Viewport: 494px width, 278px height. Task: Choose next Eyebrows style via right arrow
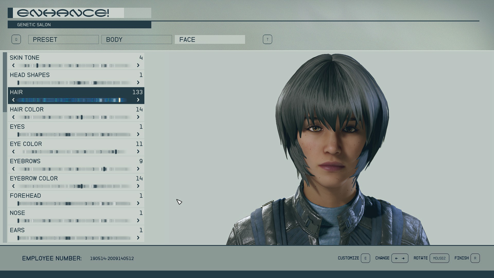coord(138,169)
